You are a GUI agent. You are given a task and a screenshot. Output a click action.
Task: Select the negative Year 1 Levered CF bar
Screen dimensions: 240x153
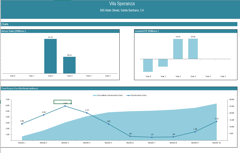point(163,63)
